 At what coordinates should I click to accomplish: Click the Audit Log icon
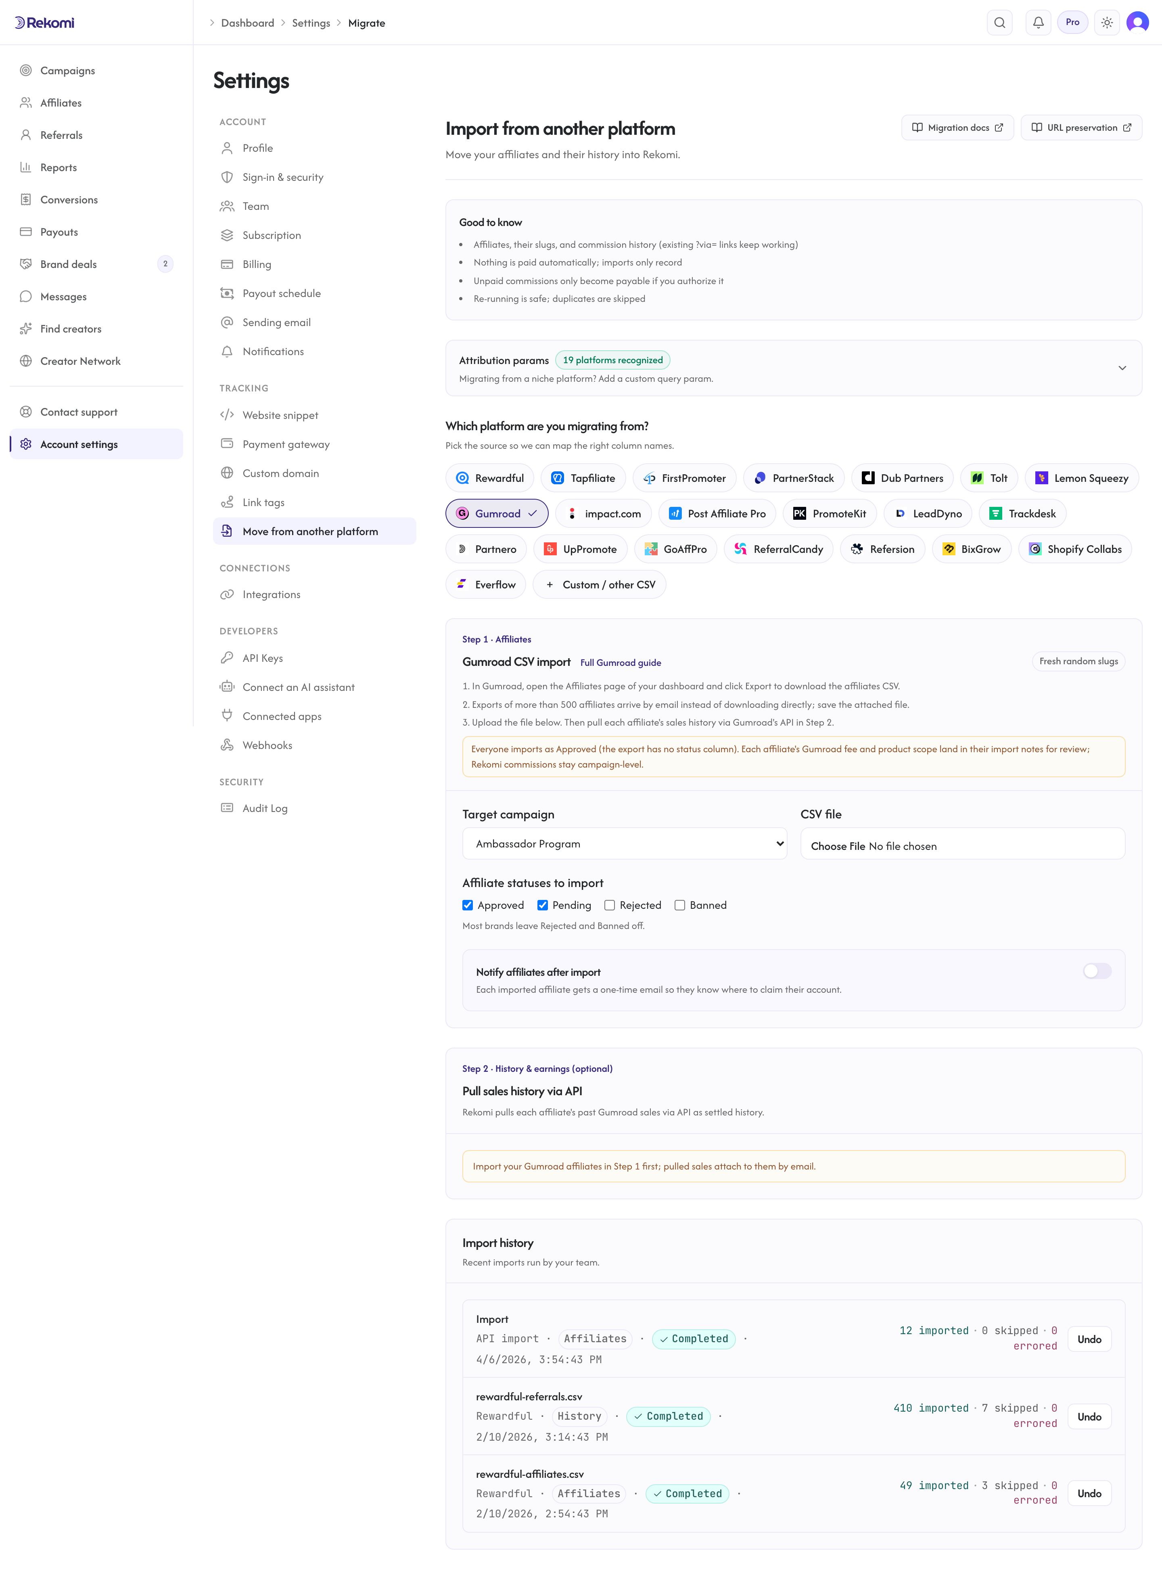[226, 808]
